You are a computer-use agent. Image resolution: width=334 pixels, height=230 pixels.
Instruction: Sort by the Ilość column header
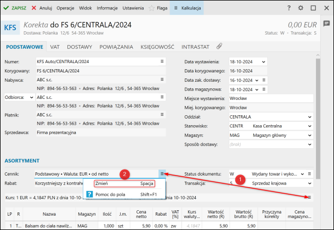pyautogui.click(x=107, y=214)
